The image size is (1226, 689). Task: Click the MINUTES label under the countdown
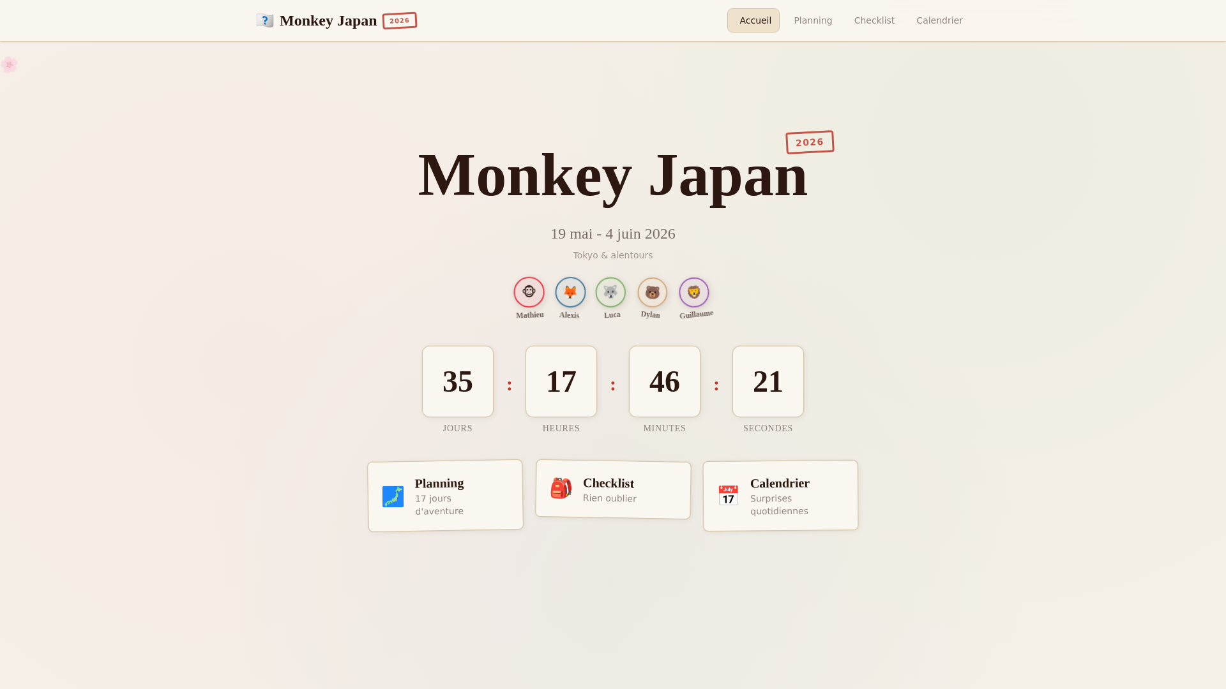click(x=665, y=429)
